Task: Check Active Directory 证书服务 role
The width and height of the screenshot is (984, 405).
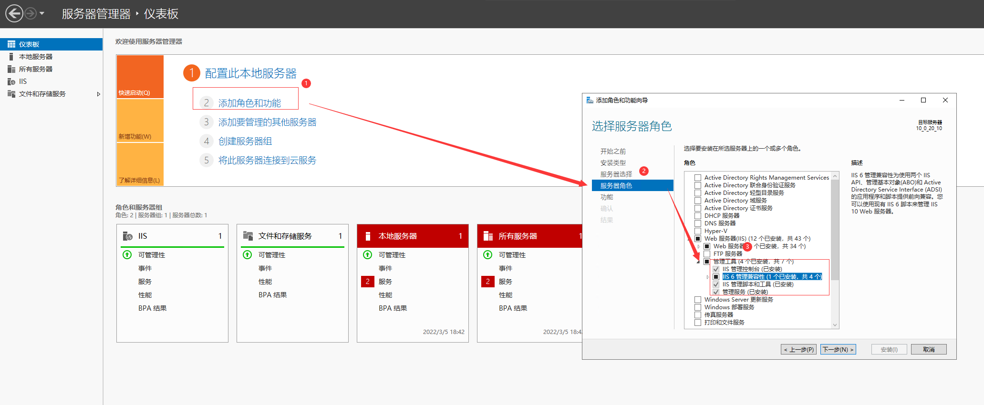Action: (x=698, y=208)
